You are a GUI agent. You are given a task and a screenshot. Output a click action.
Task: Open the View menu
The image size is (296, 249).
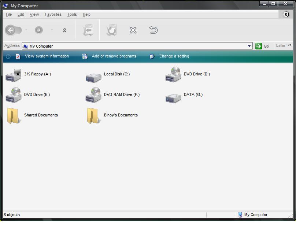(x=34, y=15)
